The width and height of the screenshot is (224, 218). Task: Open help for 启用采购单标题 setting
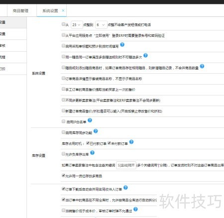122,45
